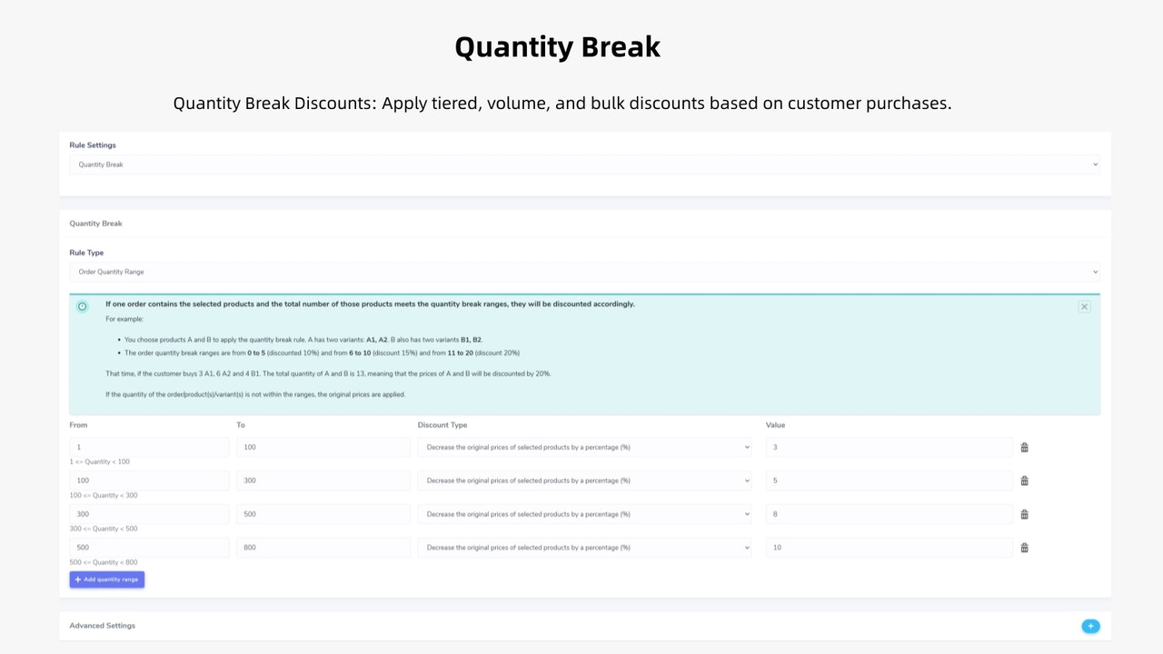The width and height of the screenshot is (1163, 654).
Task: Dismiss the quantity break explanation banner
Action: click(1084, 306)
